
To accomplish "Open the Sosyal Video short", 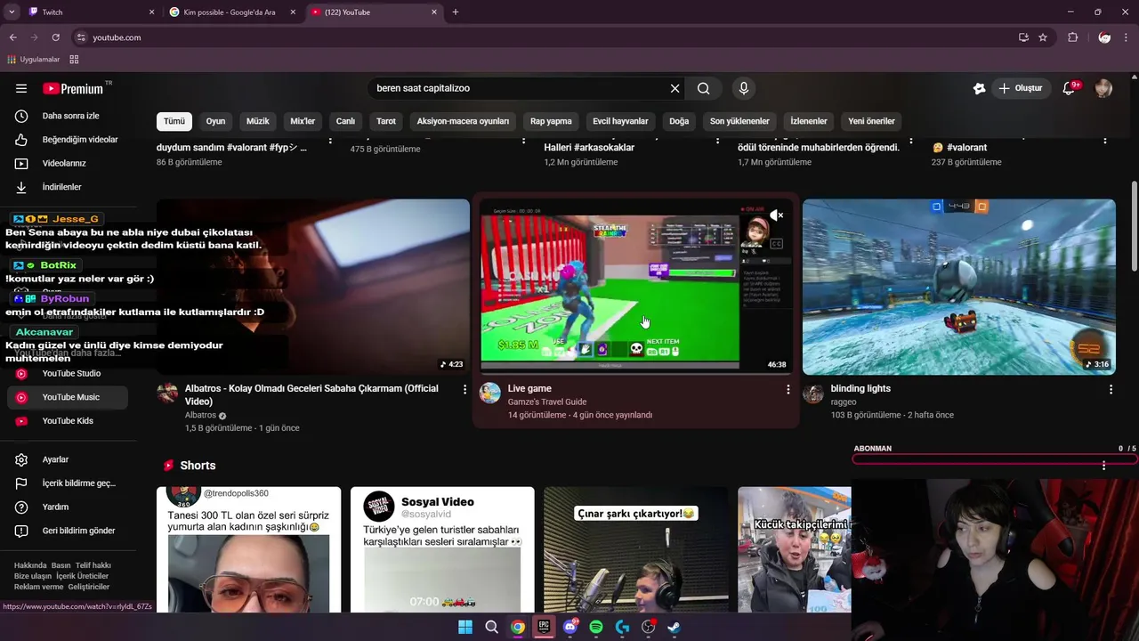I will point(442,549).
